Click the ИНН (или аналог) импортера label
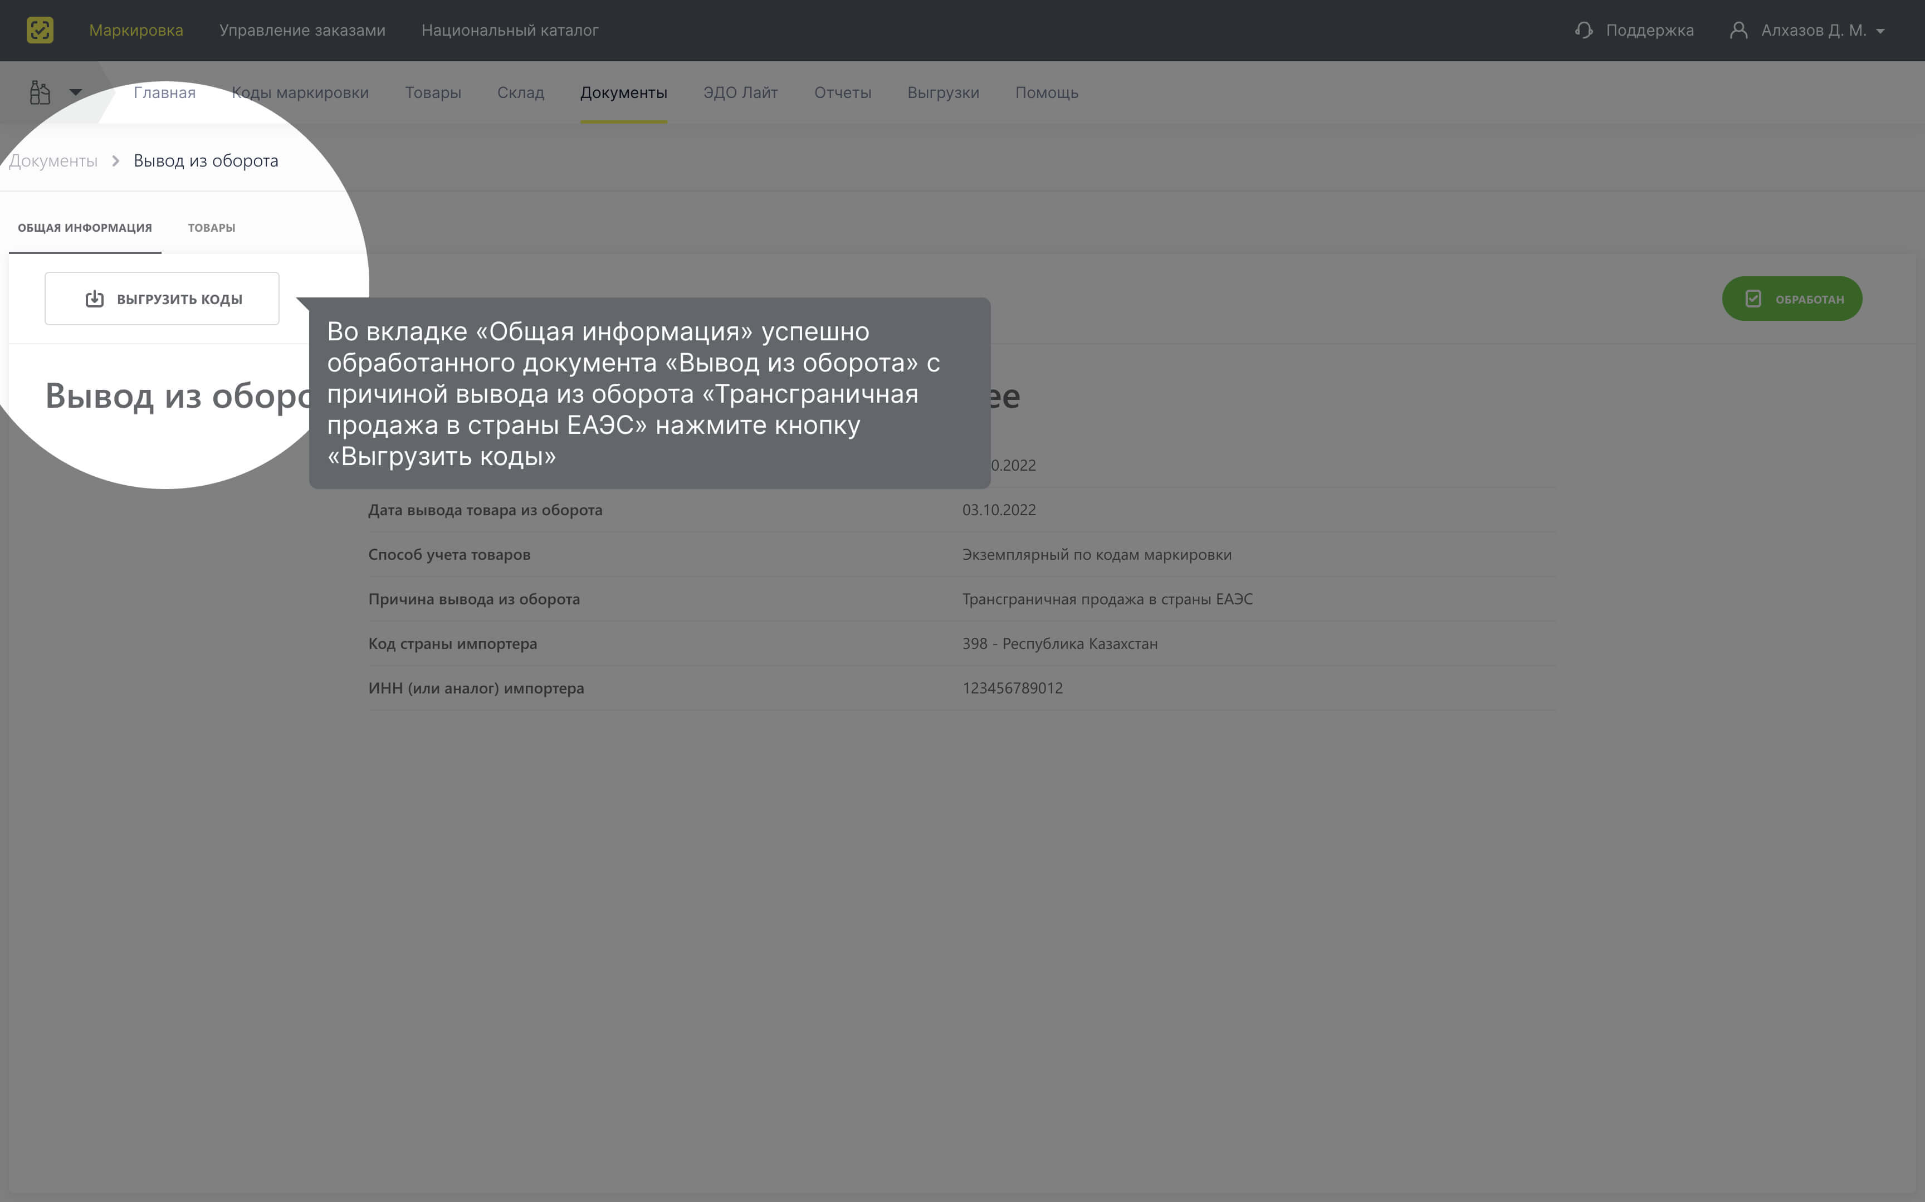 coord(476,688)
